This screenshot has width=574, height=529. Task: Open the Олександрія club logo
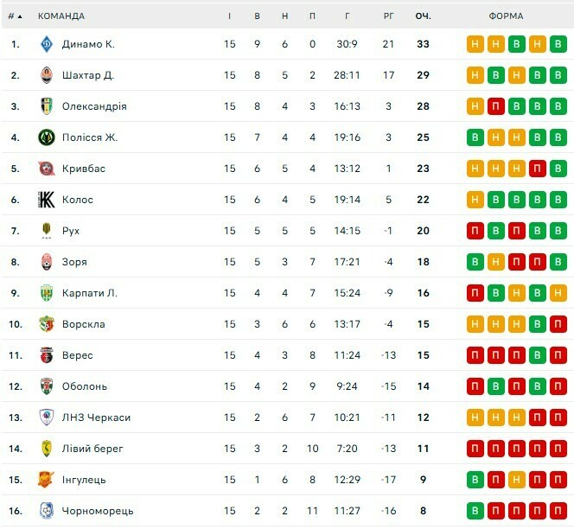point(47,106)
